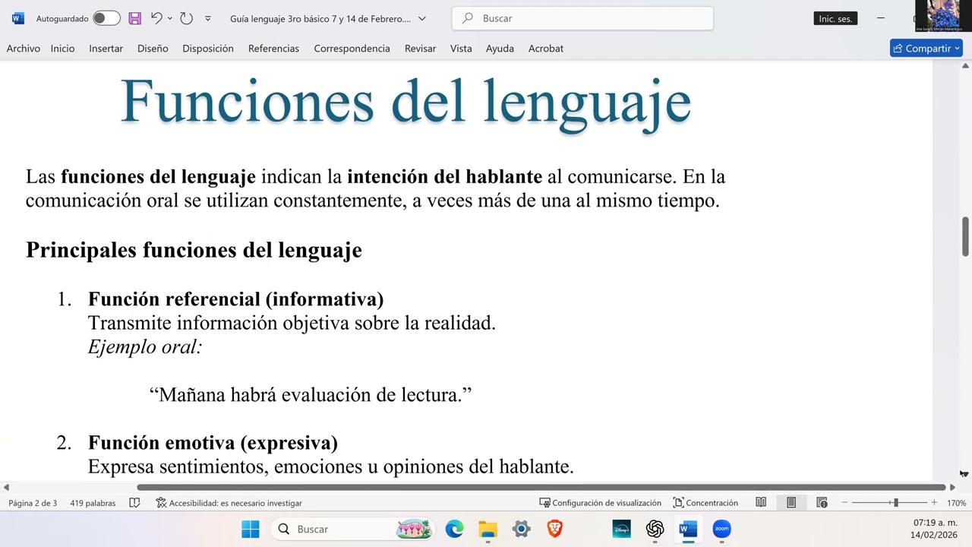The height and width of the screenshot is (547, 972).
Task: Select Print Layout view icon
Action: [791, 503]
